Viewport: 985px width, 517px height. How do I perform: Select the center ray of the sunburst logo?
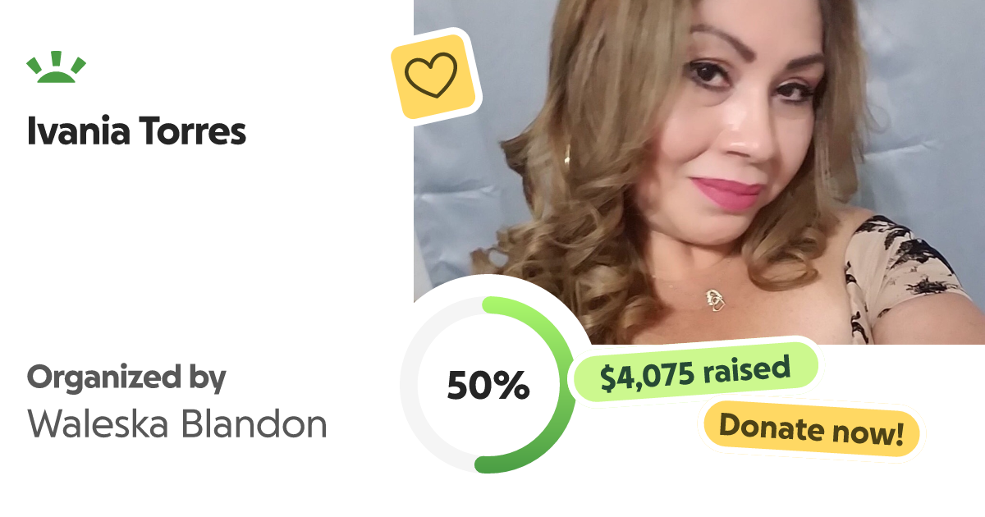pos(57,59)
